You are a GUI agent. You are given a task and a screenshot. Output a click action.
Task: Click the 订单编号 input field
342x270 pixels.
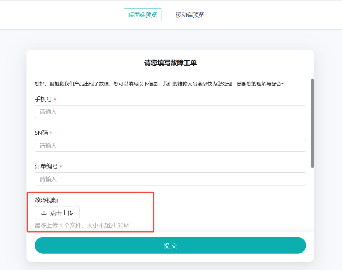(x=170, y=179)
